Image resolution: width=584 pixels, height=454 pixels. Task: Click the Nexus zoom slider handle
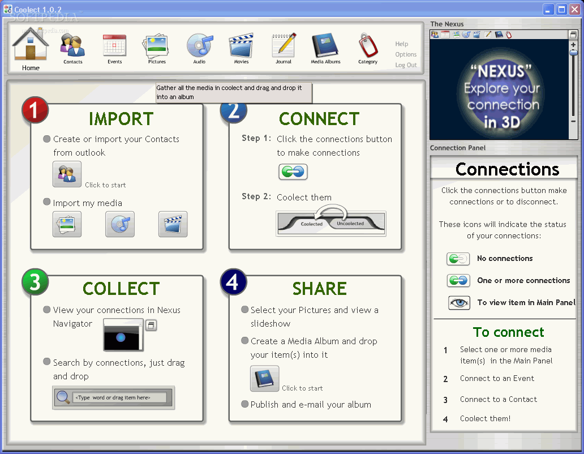tap(574, 53)
